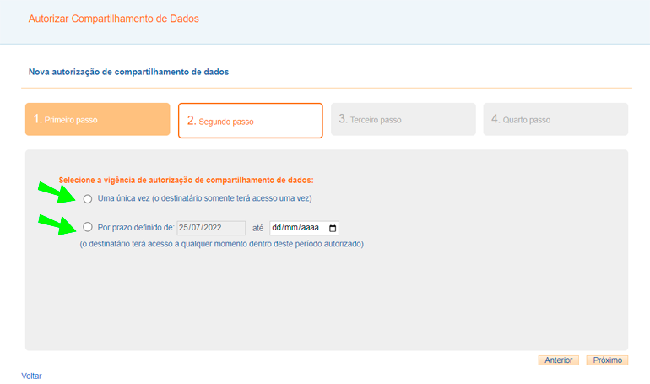Click the "Autorizar Compartilhamento de Dados" page title
The height and width of the screenshot is (384, 650).
pyautogui.click(x=114, y=19)
